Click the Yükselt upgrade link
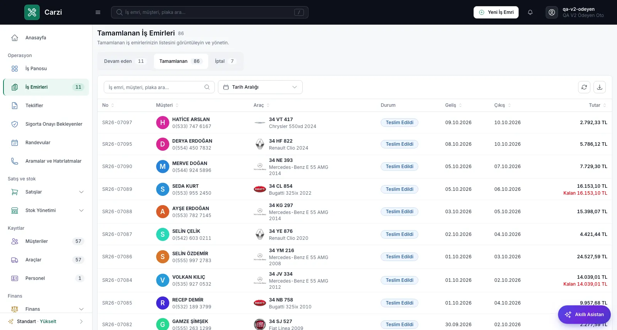 tap(48, 322)
